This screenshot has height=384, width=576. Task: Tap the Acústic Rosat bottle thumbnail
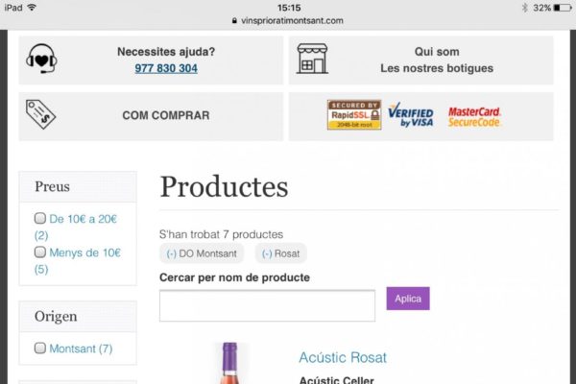tap(229, 365)
